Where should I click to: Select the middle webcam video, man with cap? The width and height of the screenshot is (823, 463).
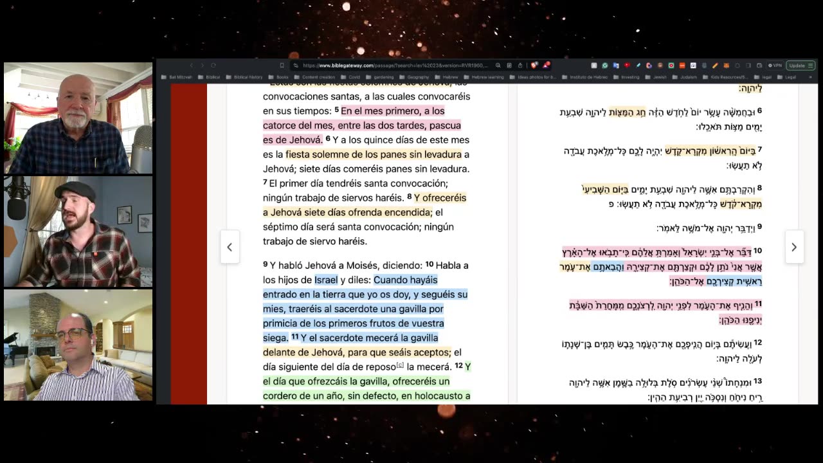tap(78, 232)
